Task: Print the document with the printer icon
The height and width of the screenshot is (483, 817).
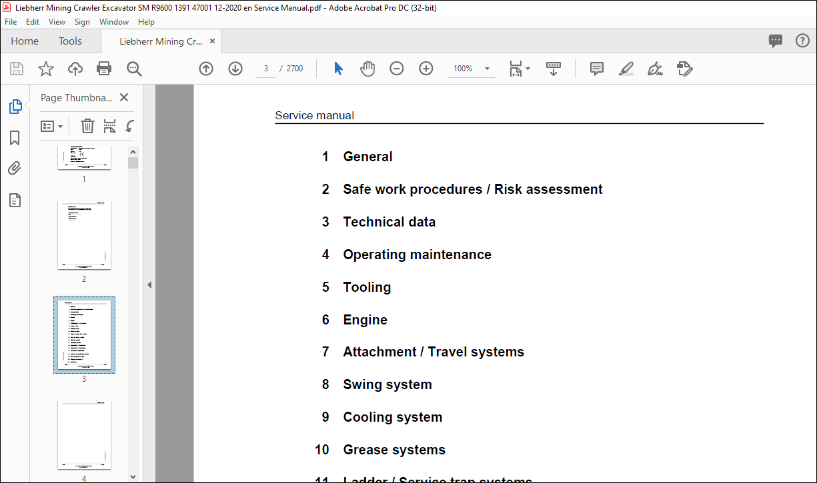Action: coord(104,69)
